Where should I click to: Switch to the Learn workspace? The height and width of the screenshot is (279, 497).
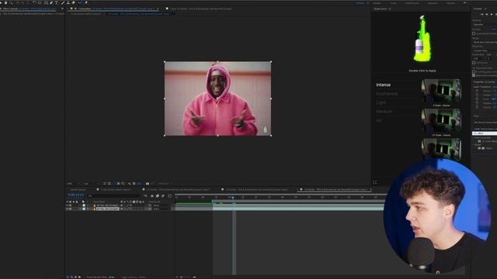pyautogui.click(x=393, y=3)
